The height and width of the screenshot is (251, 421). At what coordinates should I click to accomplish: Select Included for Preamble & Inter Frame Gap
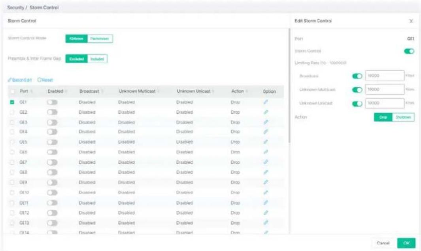click(97, 59)
